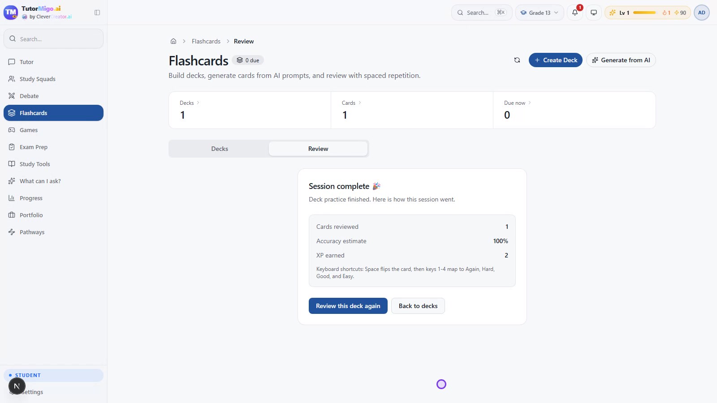Open What can I ask? page
This screenshot has height=403, width=717.
(x=53, y=181)
